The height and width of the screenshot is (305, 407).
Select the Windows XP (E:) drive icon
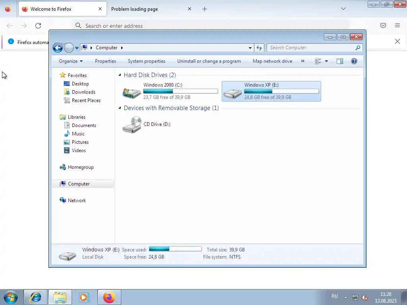pyautogui.click(x=233, y=93)
